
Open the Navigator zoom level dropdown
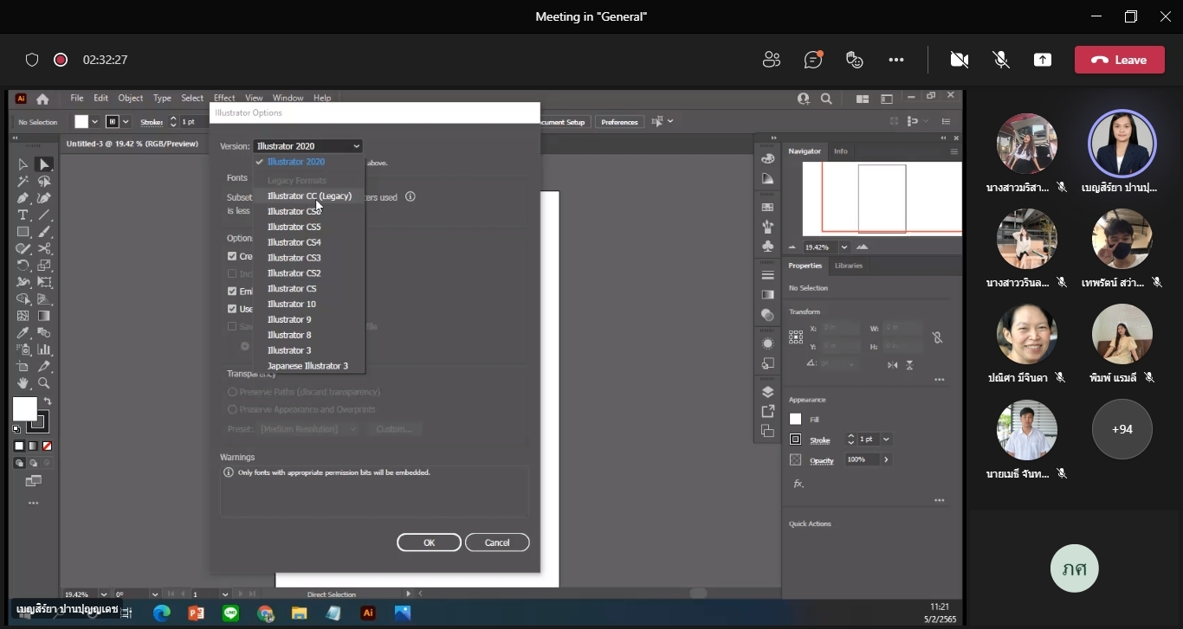pos(844,247)
